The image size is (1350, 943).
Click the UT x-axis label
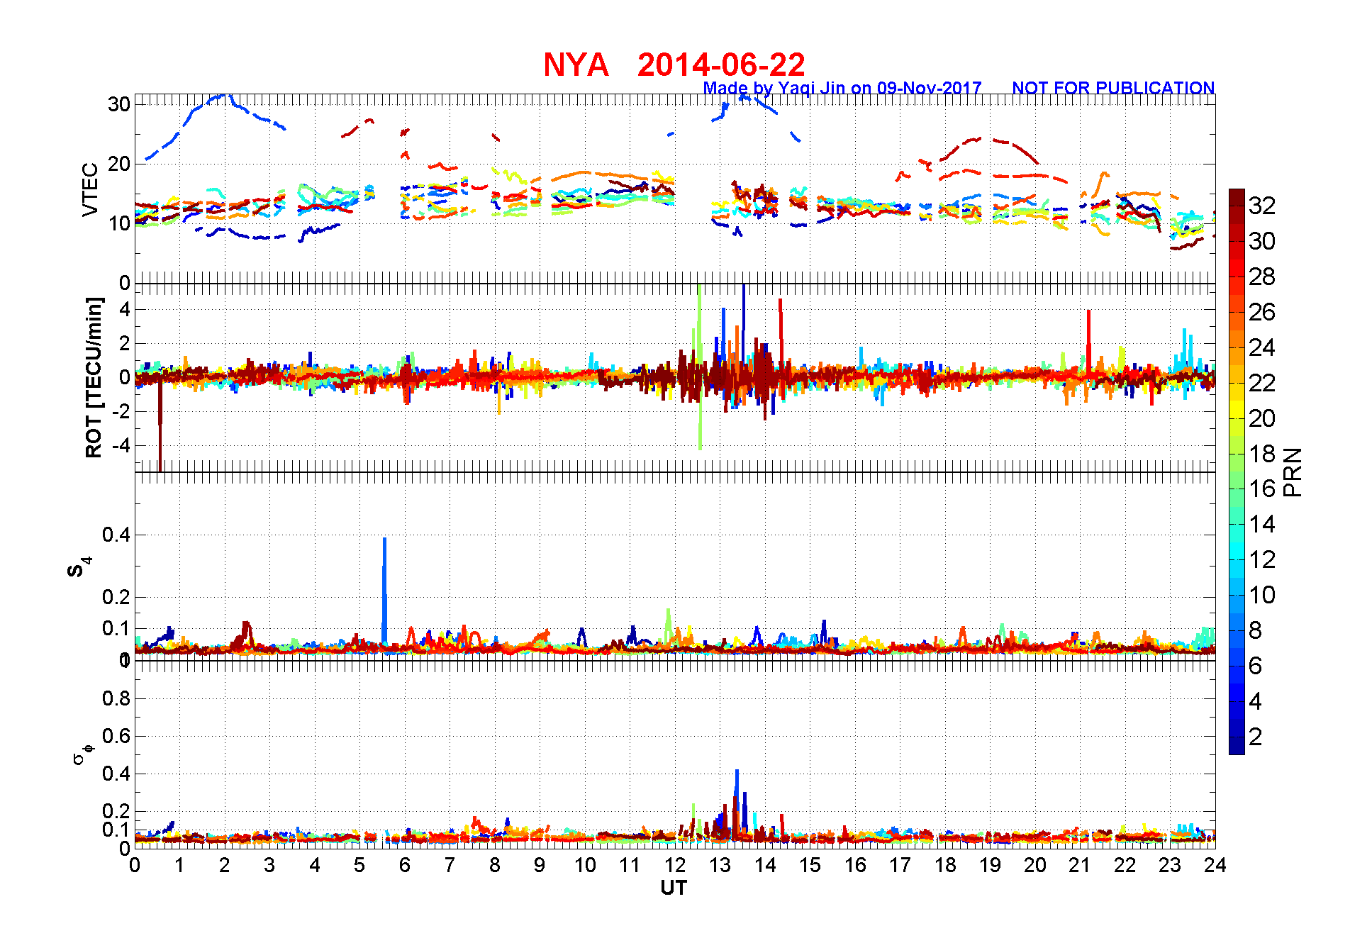pos(674,888)
